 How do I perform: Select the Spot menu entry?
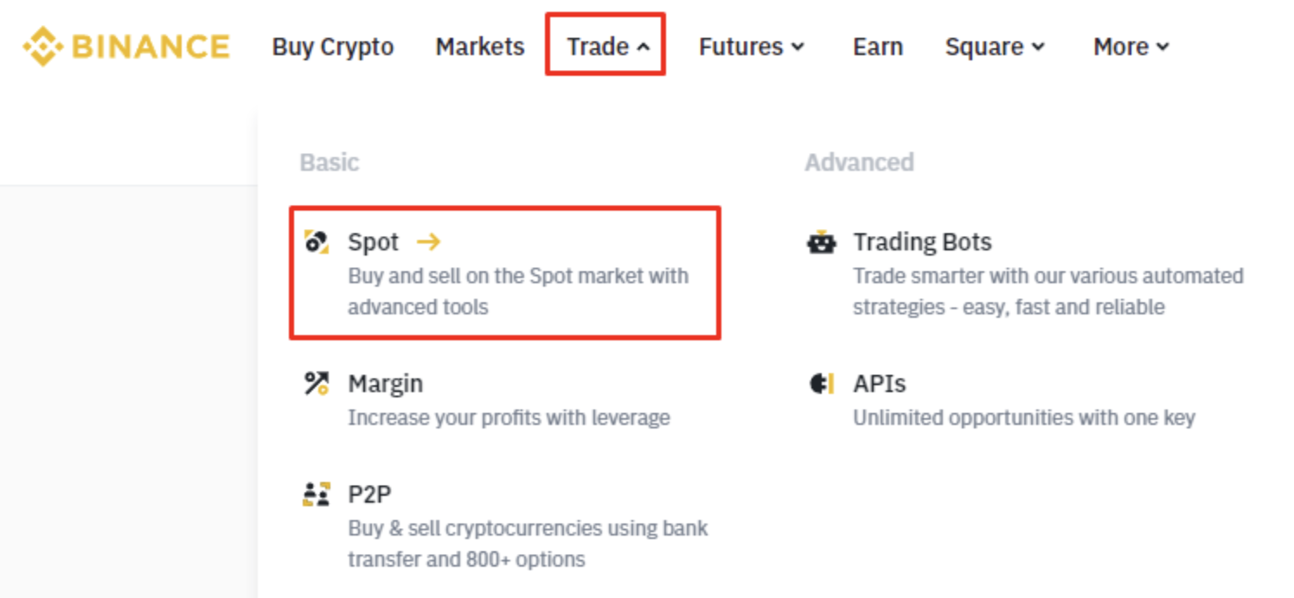coord(374,242)
